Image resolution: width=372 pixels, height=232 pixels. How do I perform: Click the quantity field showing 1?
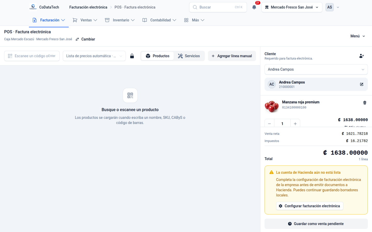tap(282, 124)
